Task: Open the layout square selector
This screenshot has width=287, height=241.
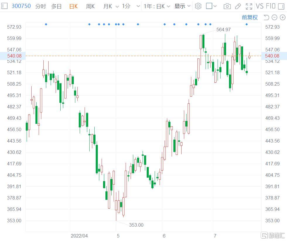Action: [211, 6]
